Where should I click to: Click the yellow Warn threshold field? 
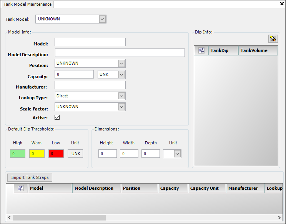coord(37,154)
